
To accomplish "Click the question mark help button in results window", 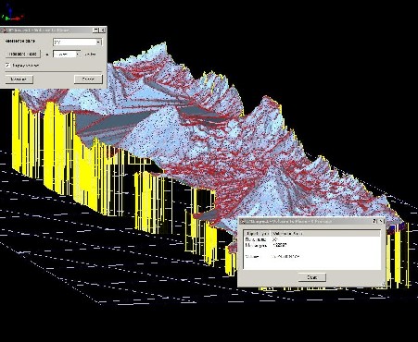I will coord(374,221).
